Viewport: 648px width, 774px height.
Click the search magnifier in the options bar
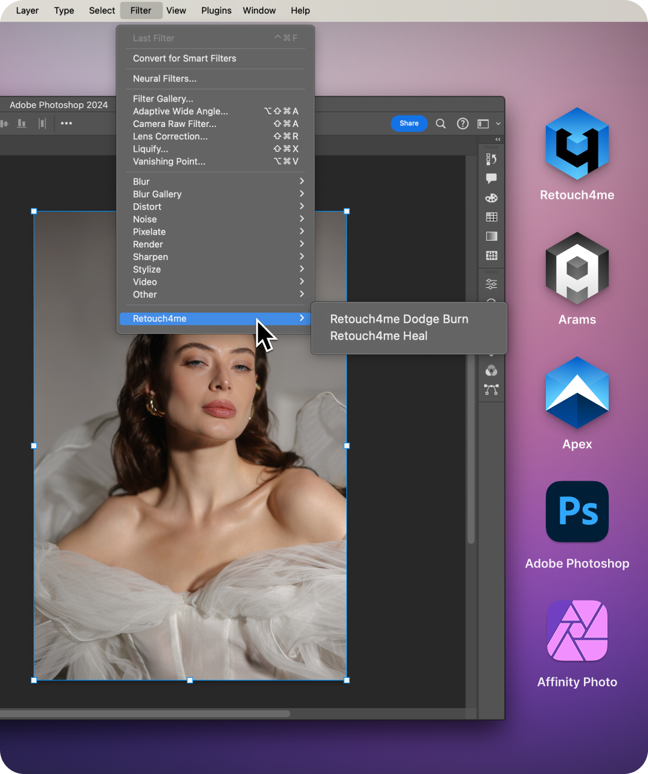(441, 123)
